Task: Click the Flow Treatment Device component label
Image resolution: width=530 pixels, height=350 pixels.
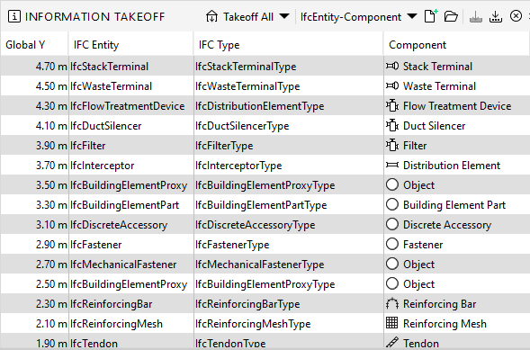Action: pyautogui.click(x=457, y=106)
